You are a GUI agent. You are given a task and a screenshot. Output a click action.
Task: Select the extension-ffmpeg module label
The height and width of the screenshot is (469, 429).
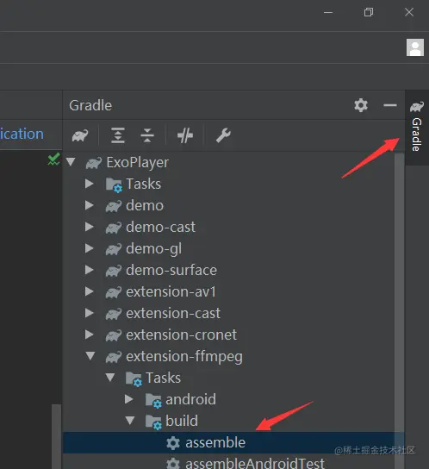pos(184,357)
